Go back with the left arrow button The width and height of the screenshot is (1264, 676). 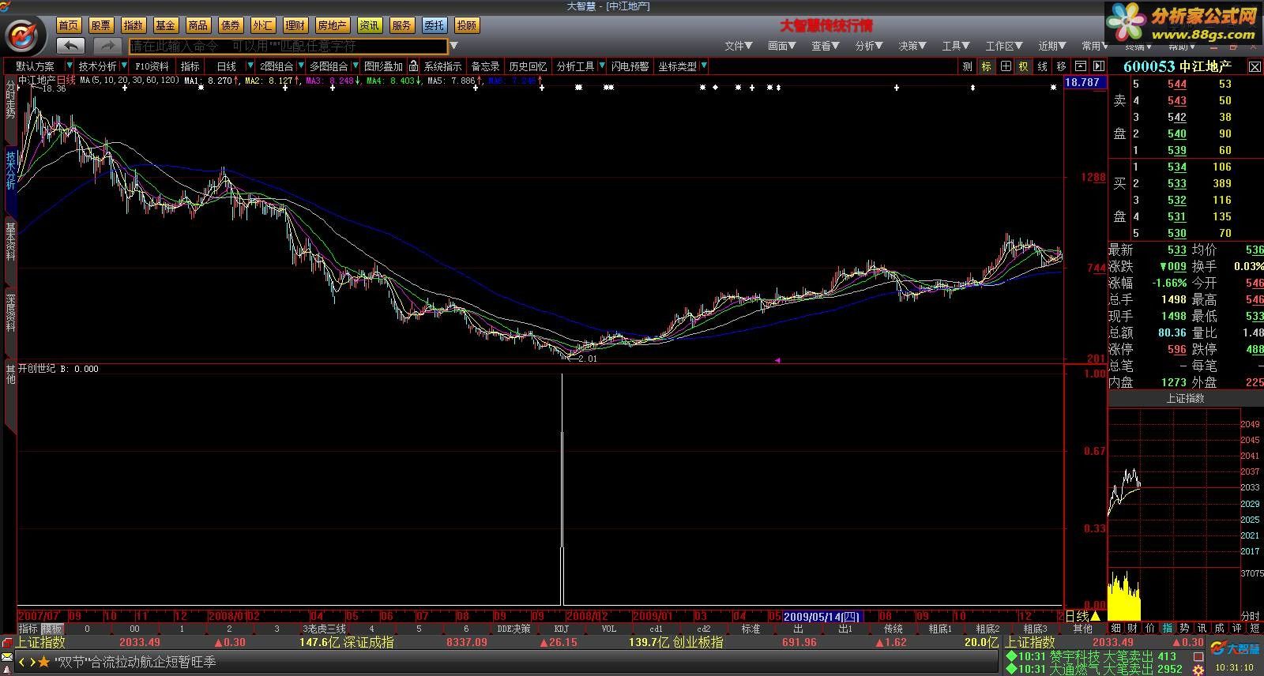coord(71,46)
